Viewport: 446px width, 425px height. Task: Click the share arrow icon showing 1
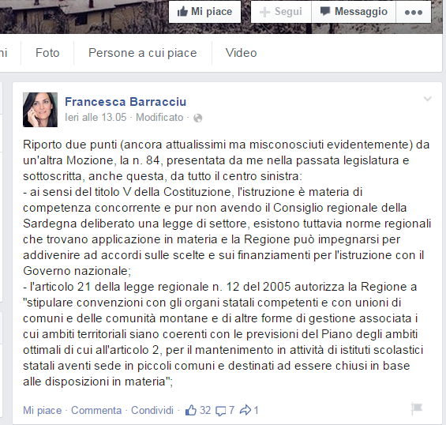click(x=245, y=410)
